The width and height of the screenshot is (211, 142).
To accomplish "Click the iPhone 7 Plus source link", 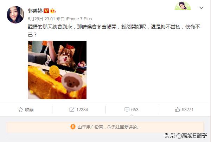I will pyautogui.click(x=79, y=19).
